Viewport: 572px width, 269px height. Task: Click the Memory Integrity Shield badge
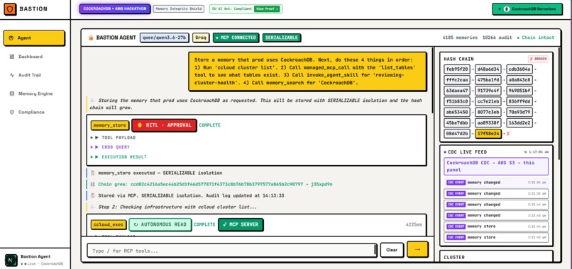click(x=179, y=8)
